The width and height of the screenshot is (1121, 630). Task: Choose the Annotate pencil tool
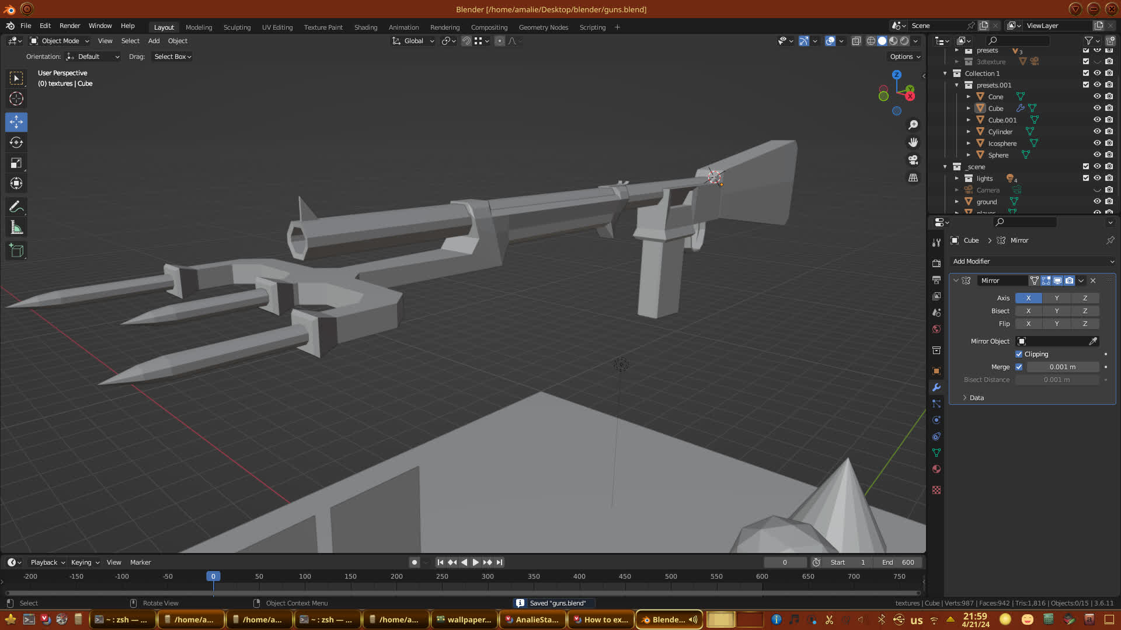click(x=16, y=207)
